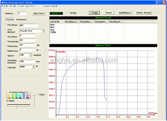
Task: Pick the maroon curve colour swatch
Action: [x=28, y=98]
